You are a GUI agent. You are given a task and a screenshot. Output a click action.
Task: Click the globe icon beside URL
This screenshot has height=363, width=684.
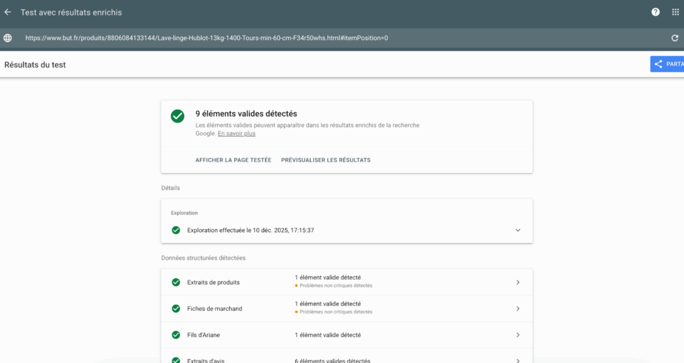click(8, 38)
